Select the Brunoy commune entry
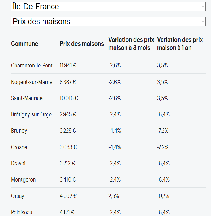Image resolution: width=211 pixels, height=216 pixels. pos(19,131)
